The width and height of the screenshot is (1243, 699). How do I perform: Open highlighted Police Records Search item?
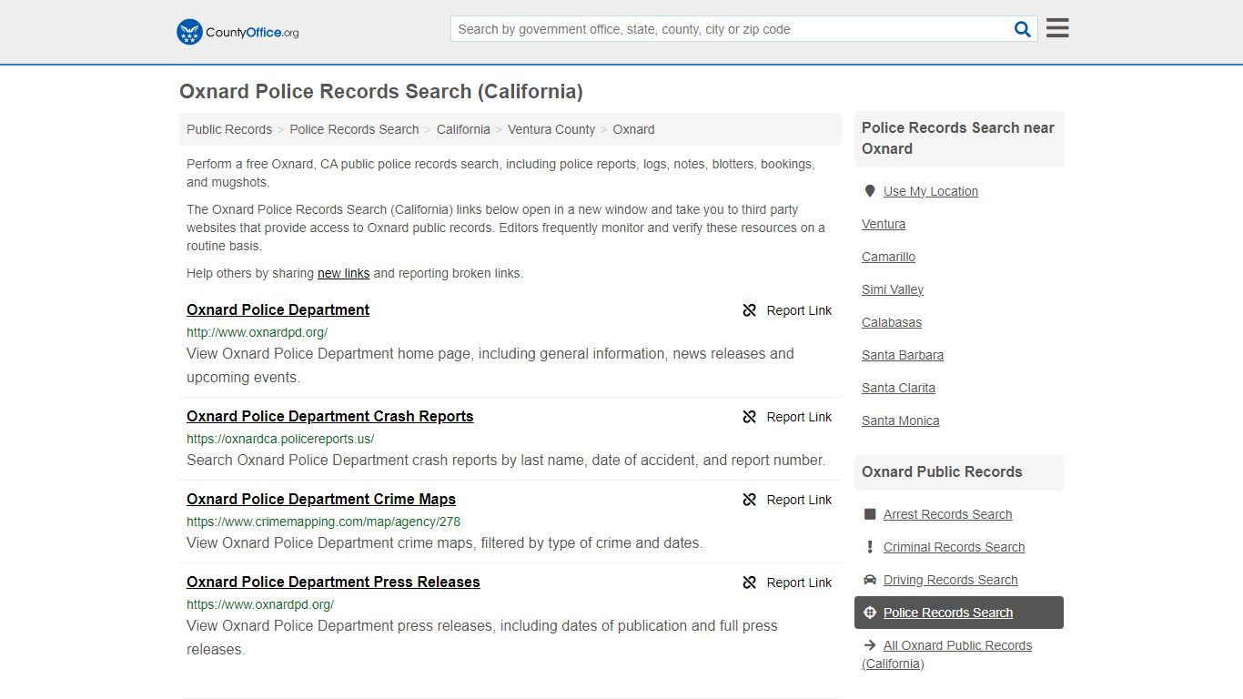pos(959,613)
